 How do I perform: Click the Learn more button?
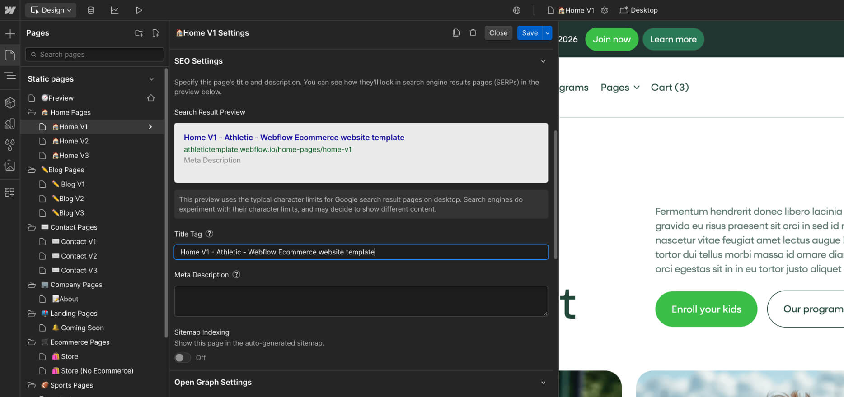673,39
